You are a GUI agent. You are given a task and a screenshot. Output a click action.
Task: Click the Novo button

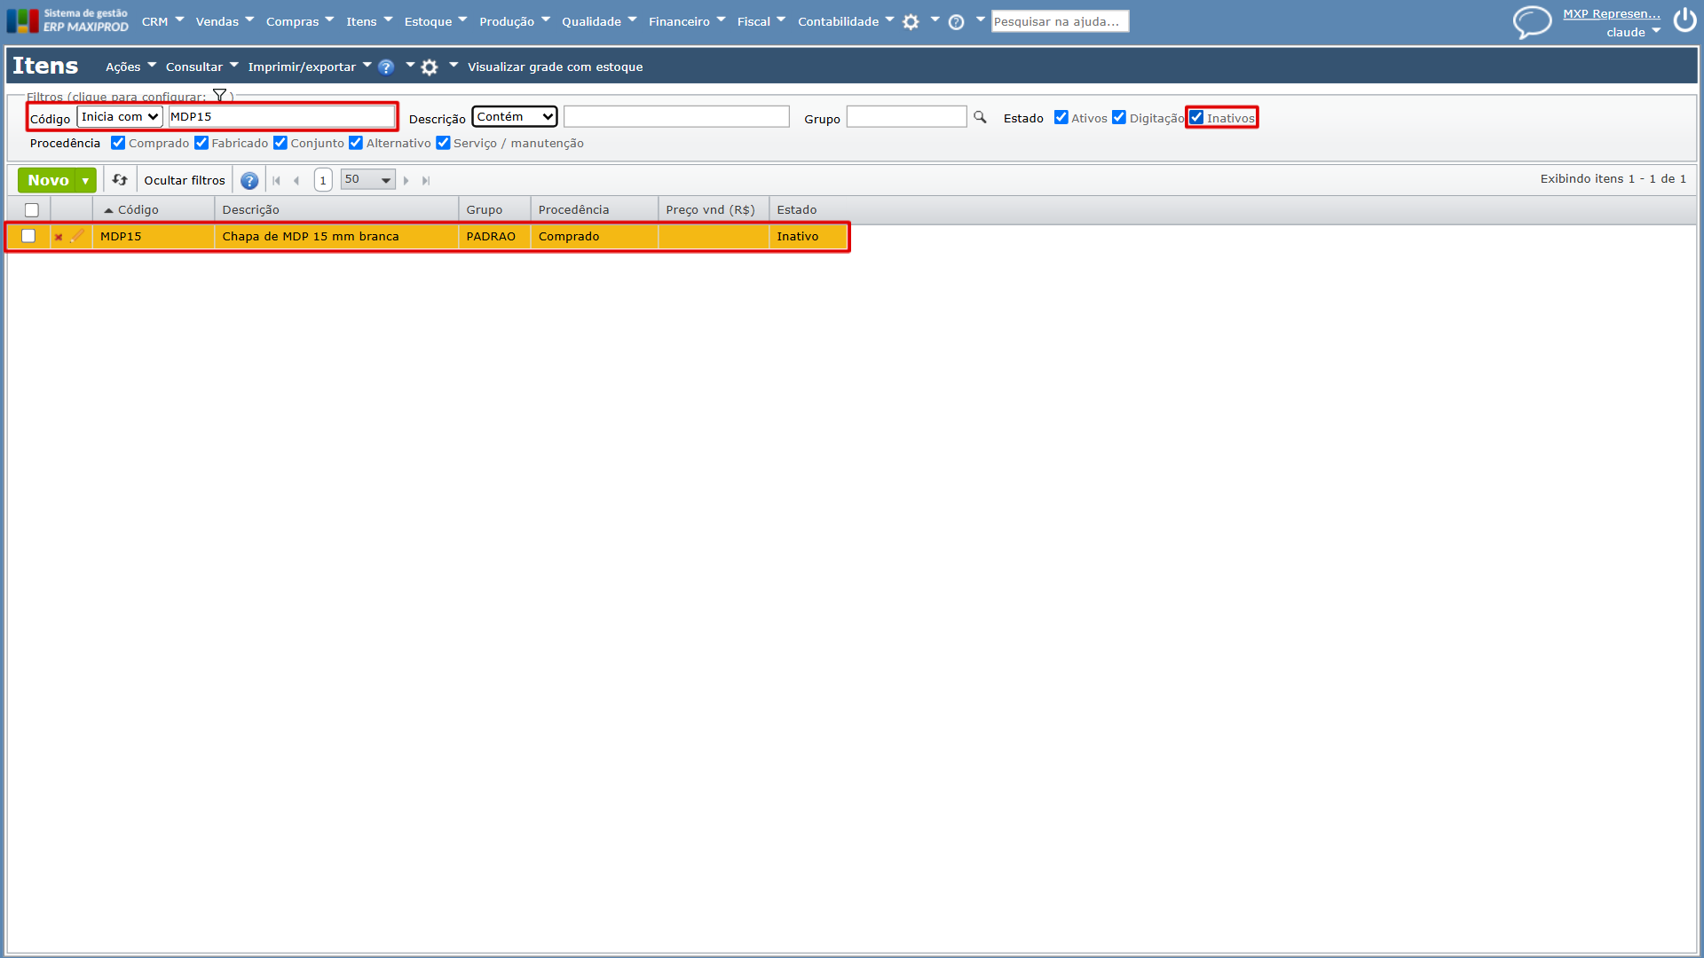[x=48, y=181]
